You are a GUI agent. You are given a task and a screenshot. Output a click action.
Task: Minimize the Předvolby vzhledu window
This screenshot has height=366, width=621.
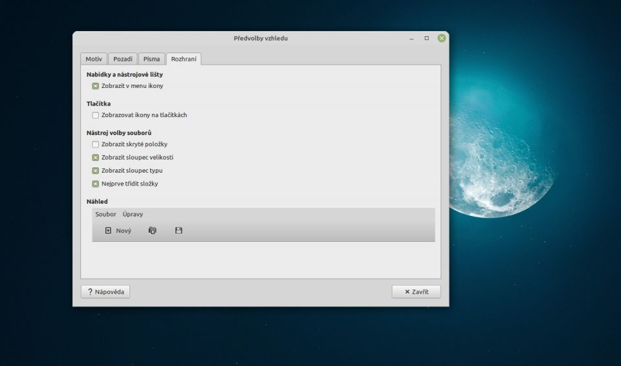tap(412, 38)
